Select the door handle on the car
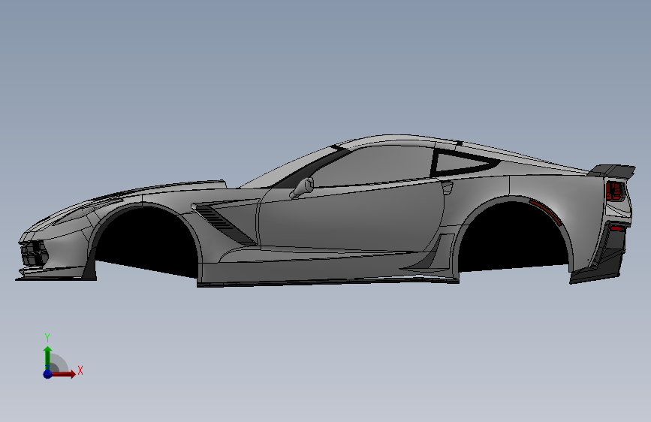This screenshot has width=651, height=422. 448,188
